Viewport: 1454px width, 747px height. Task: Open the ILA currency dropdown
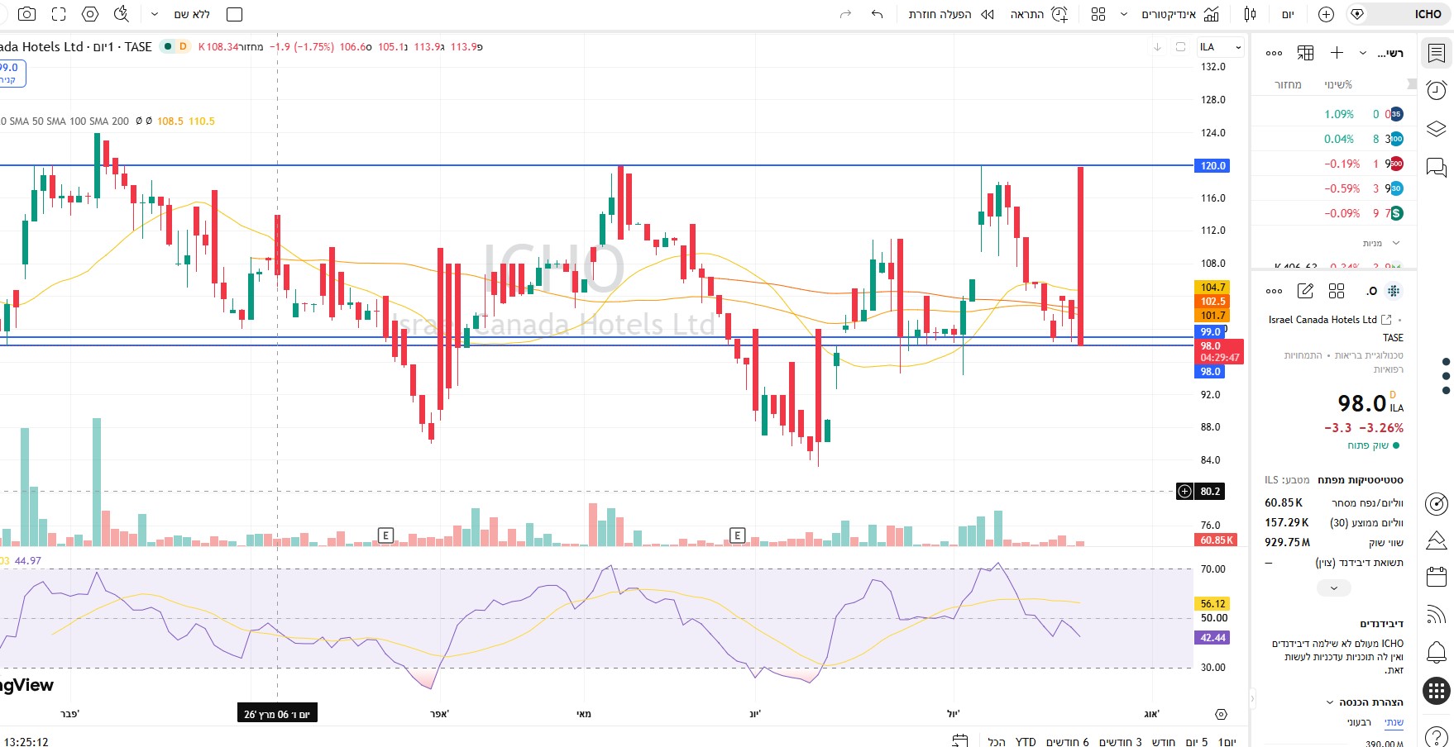(x=1221, y=47)
